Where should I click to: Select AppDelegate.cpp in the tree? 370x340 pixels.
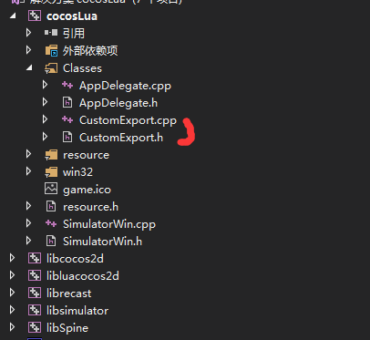click(125, 86)
